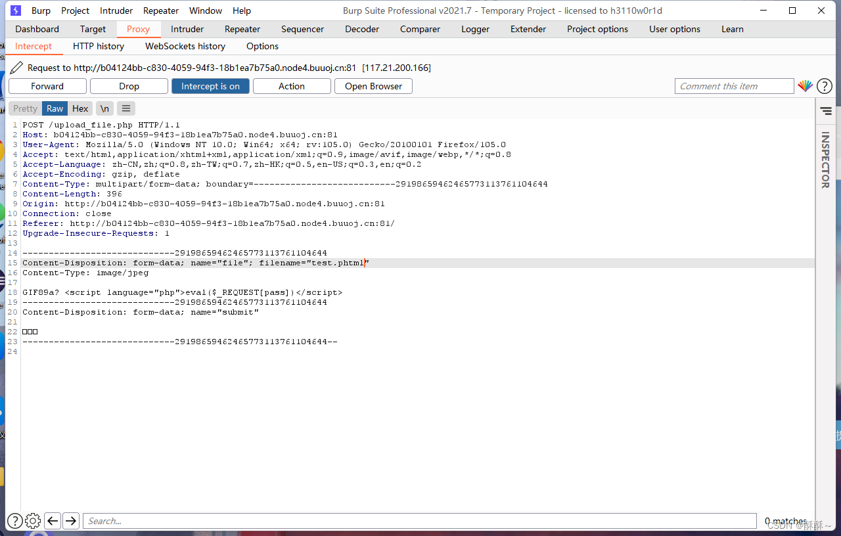
Task: Open the Burp menu
Action: click(x=41, y=11)
